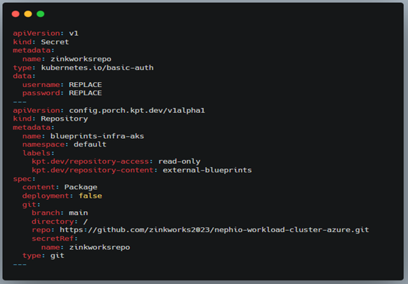This screenshot has height=284, width=408.
Task: Click the red close dot
Action: [15, 14]
